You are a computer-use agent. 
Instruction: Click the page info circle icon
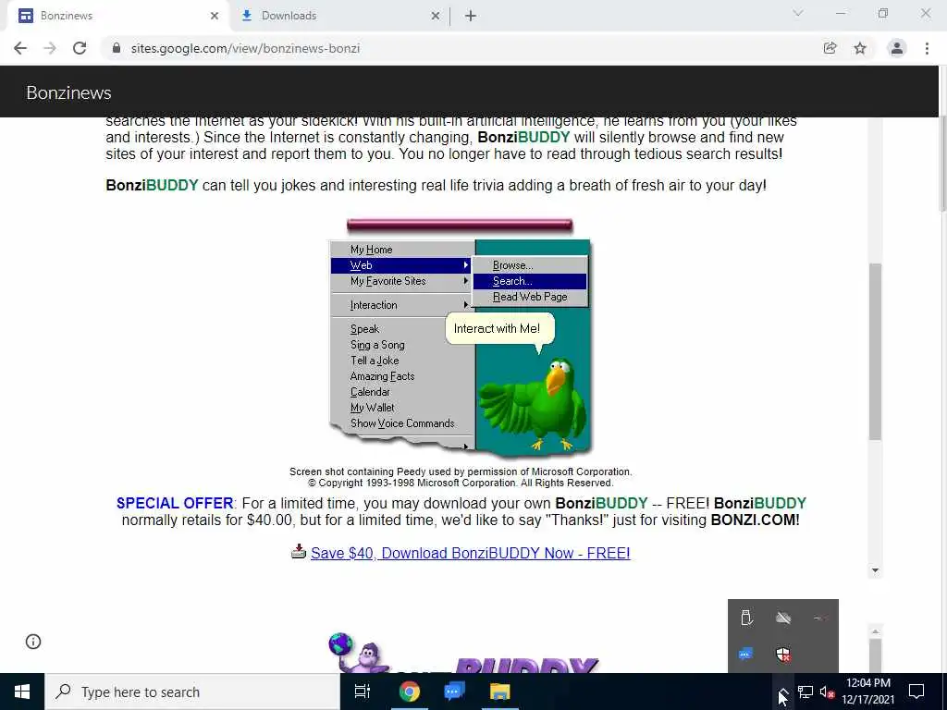point(33,642)
